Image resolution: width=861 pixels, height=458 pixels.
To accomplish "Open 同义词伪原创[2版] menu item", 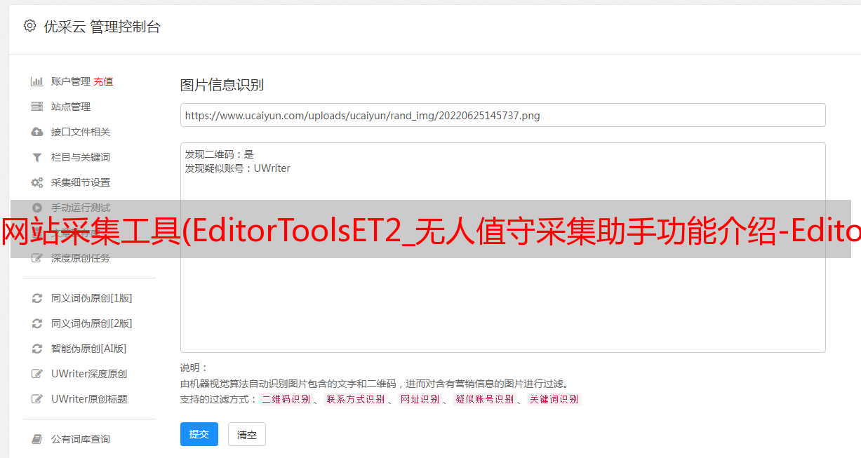I will pyautogui.click(x=92, y=323).
